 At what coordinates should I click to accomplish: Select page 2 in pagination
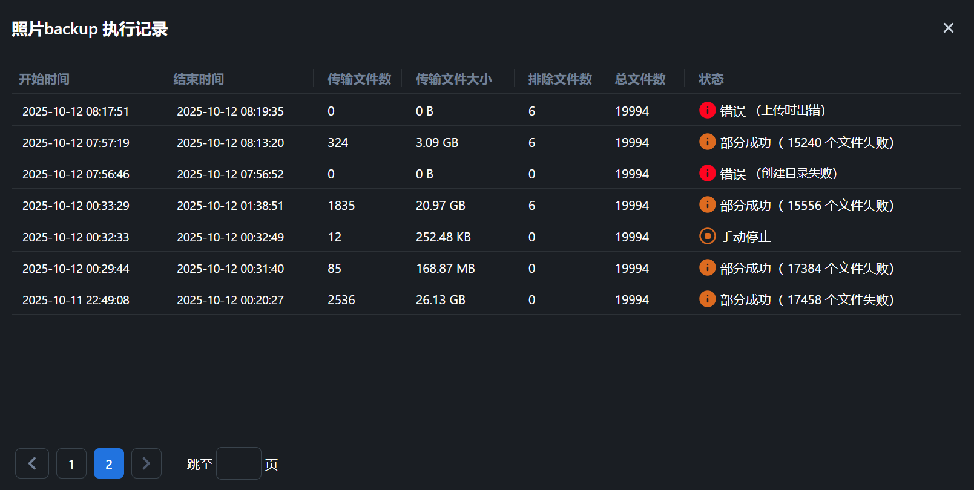point(109,463)
